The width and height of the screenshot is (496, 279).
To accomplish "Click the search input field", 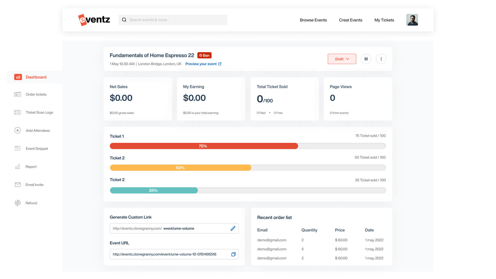I will 173,20.
